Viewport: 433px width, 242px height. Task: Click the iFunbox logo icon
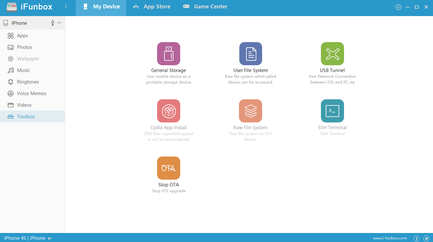tap(12, 7)
